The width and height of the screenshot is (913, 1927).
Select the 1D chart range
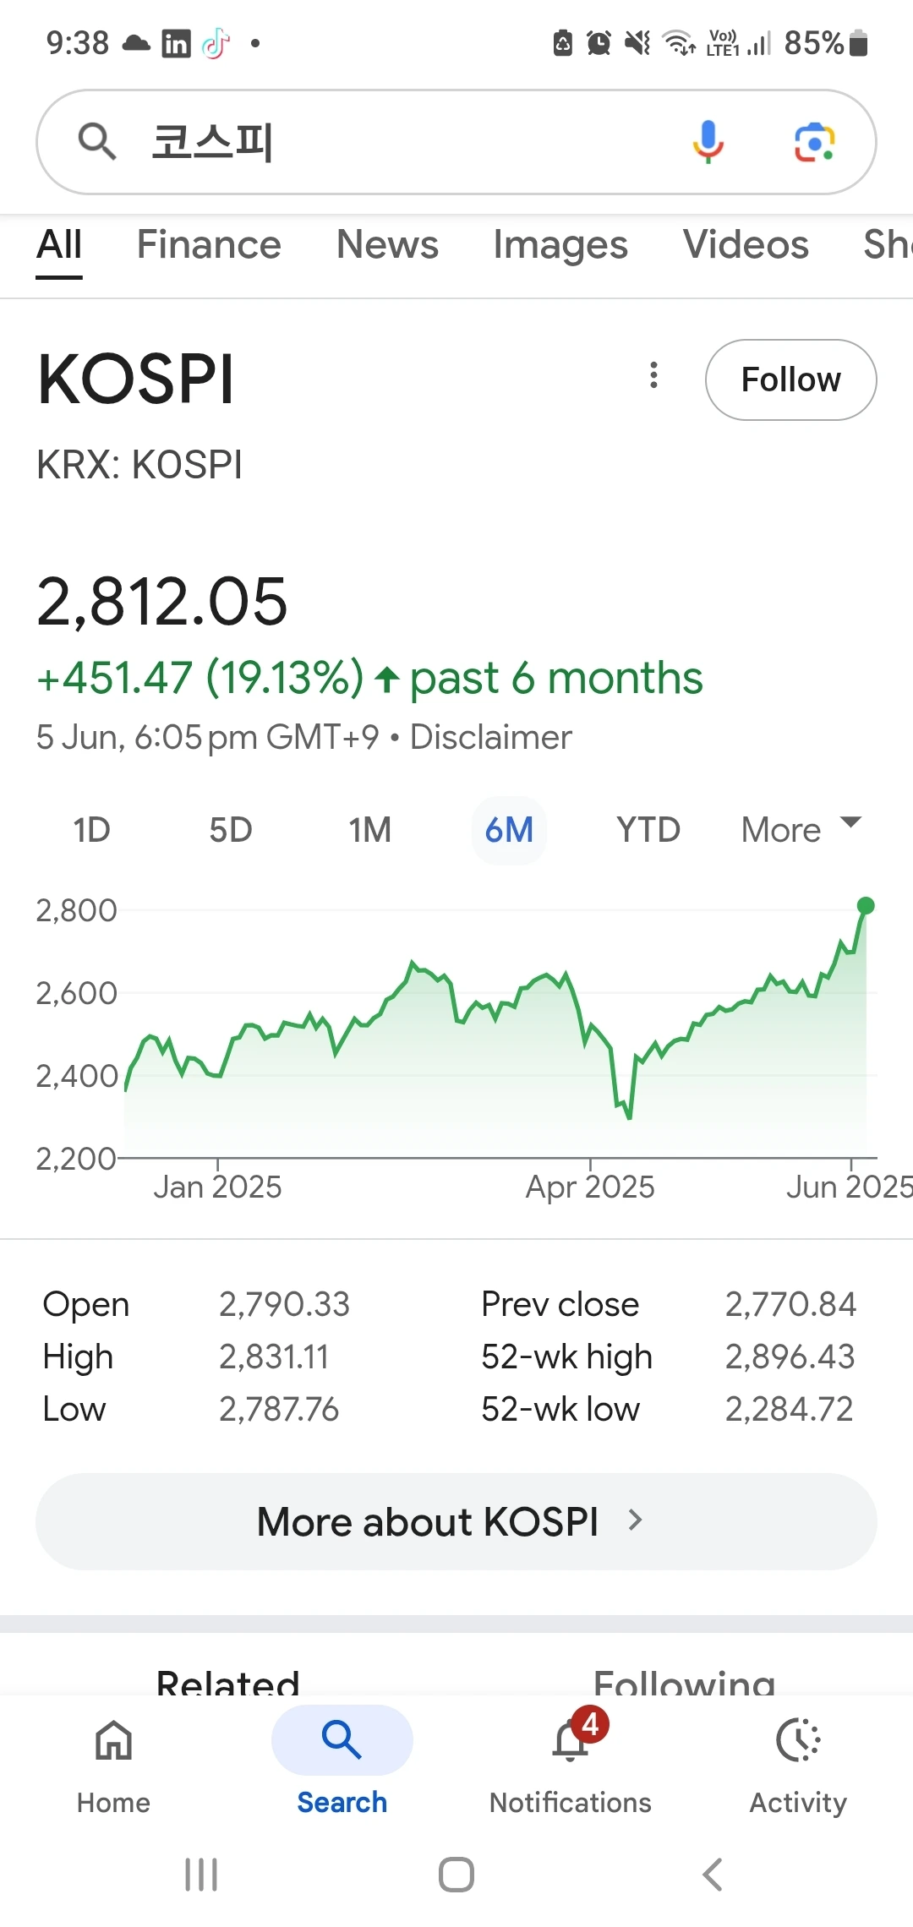coord(91,830)
